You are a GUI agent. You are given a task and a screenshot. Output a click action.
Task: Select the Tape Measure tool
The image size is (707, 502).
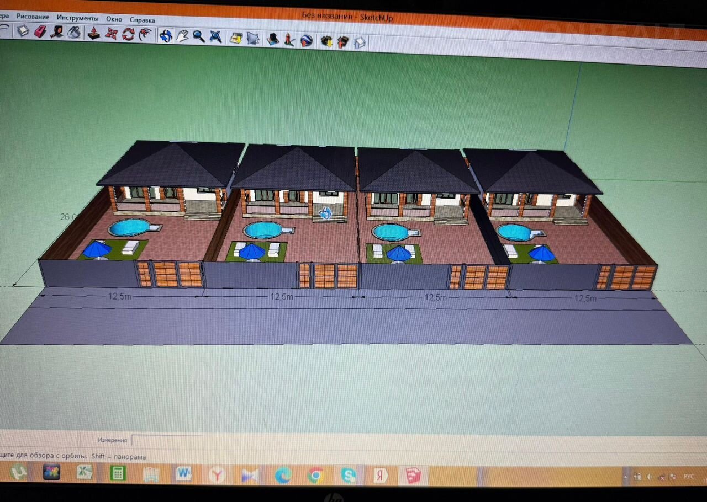point(57,32)
